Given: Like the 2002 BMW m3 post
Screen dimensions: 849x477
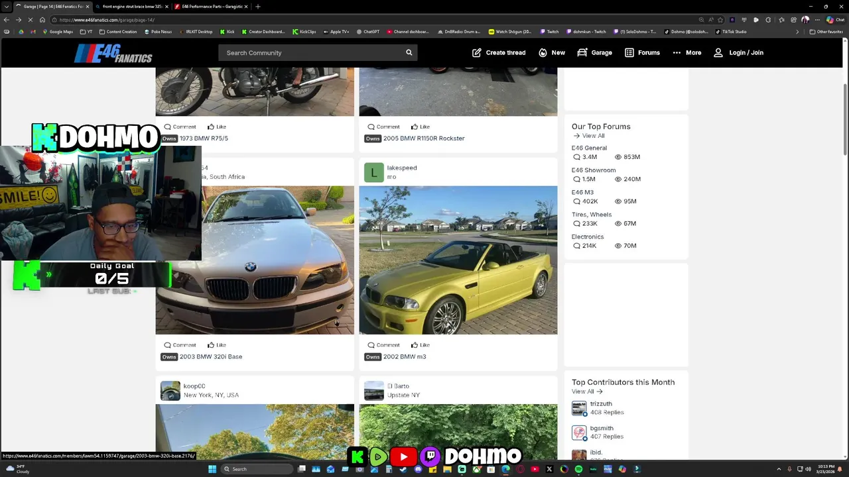Looking at the screenshot, I should click(420, 344).
